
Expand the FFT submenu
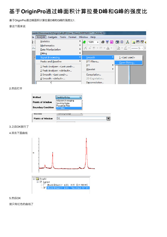click(x=98, y=65)
